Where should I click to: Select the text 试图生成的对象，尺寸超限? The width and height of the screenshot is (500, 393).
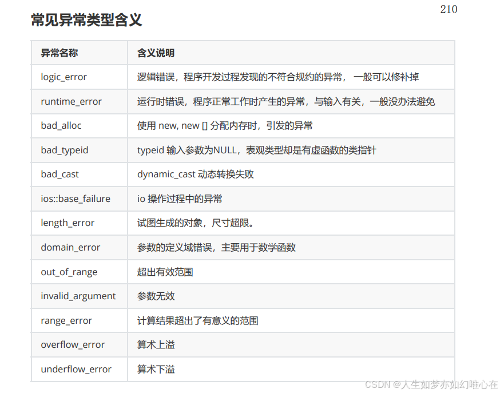coord(193,223)
